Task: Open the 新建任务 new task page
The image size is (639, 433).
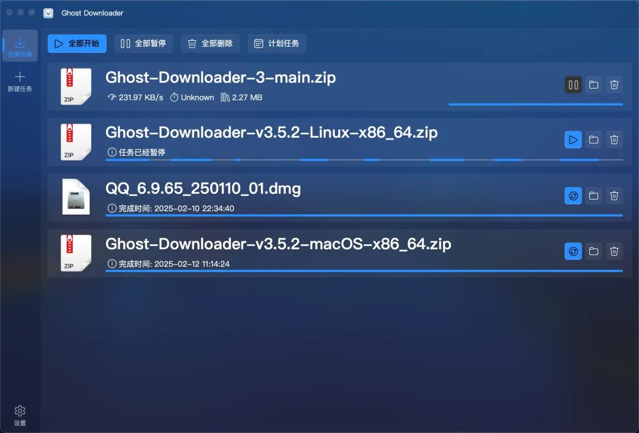Action: click(20, 82)
